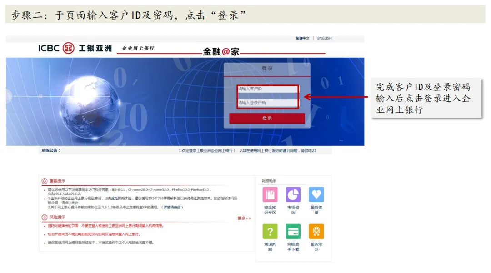491x273 pixels.
Task: Open the 常见问题 green question icon
Action: pos(270,231)
